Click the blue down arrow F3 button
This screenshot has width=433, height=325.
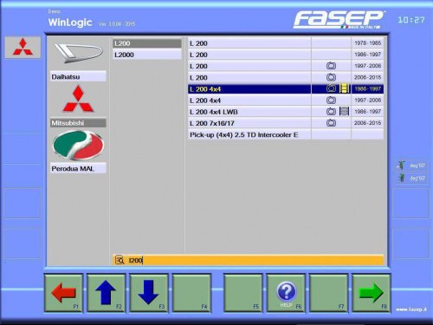pos(149,293)
